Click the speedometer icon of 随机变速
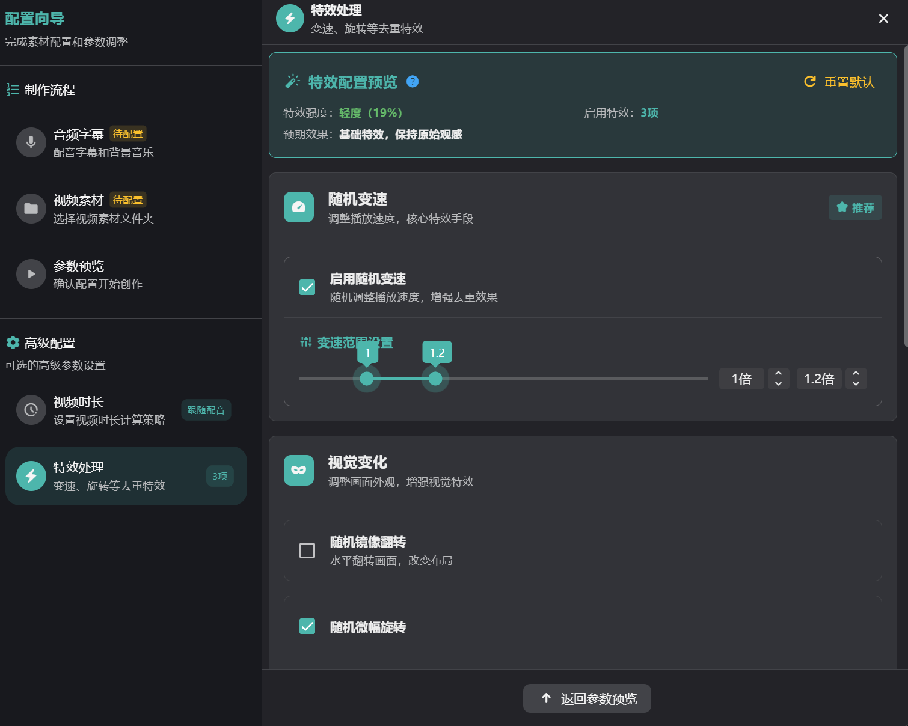 pyautogui.click(x=299, y=207)
